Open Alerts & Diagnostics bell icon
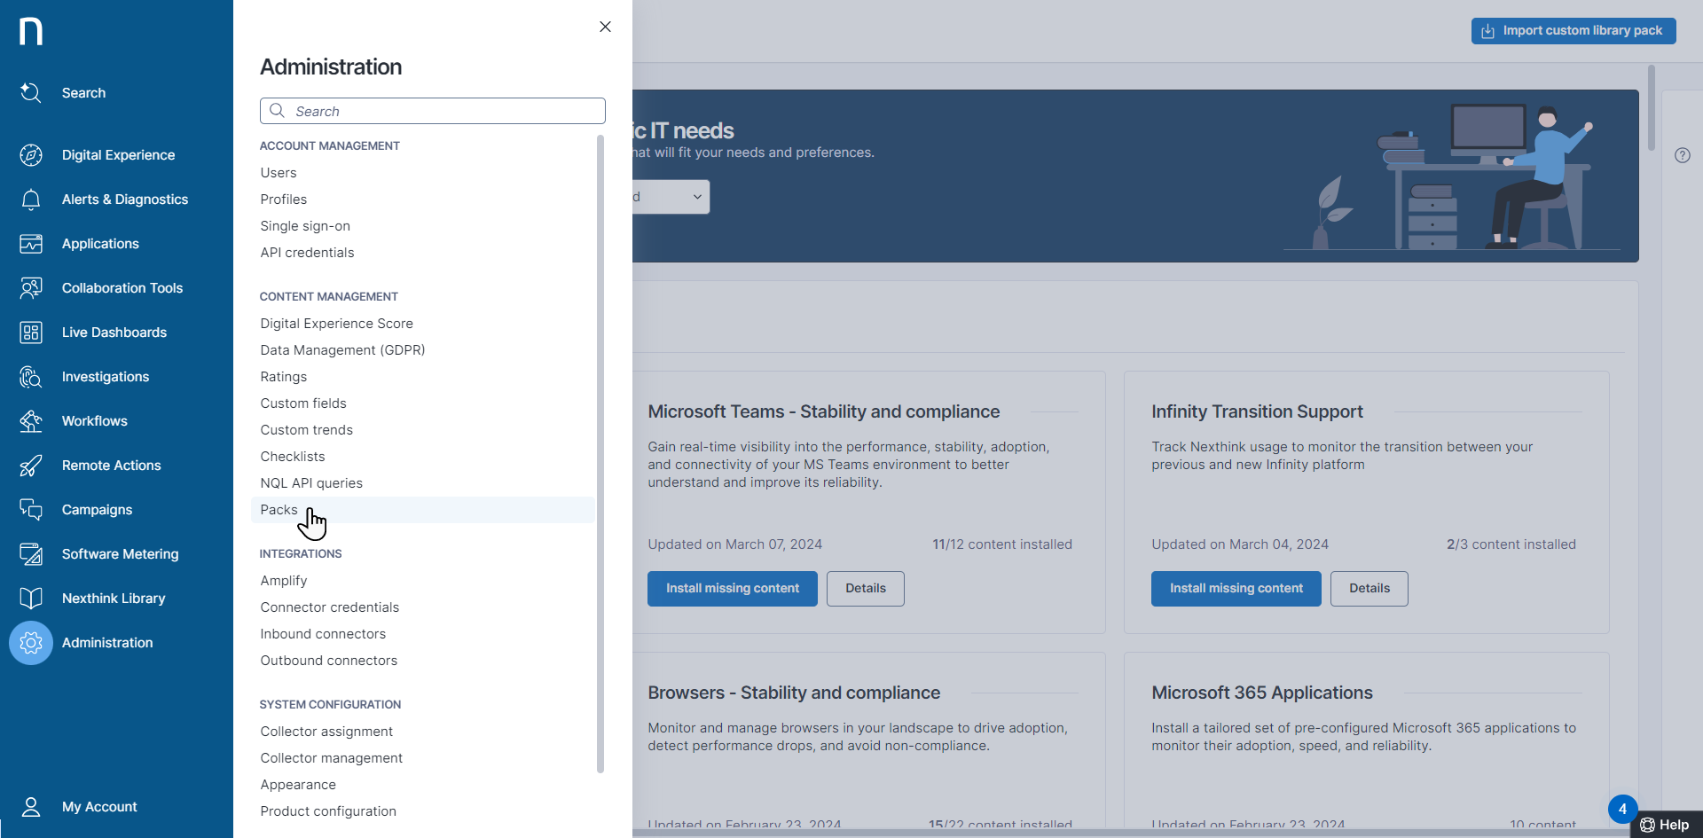The image size is (1703, 838). click(x=31, y=200)
